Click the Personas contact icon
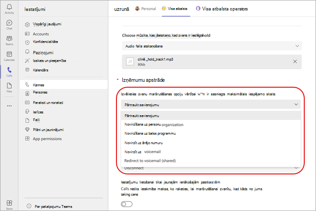316x211 pixels. pyautogui.click(x=27, y=94)
